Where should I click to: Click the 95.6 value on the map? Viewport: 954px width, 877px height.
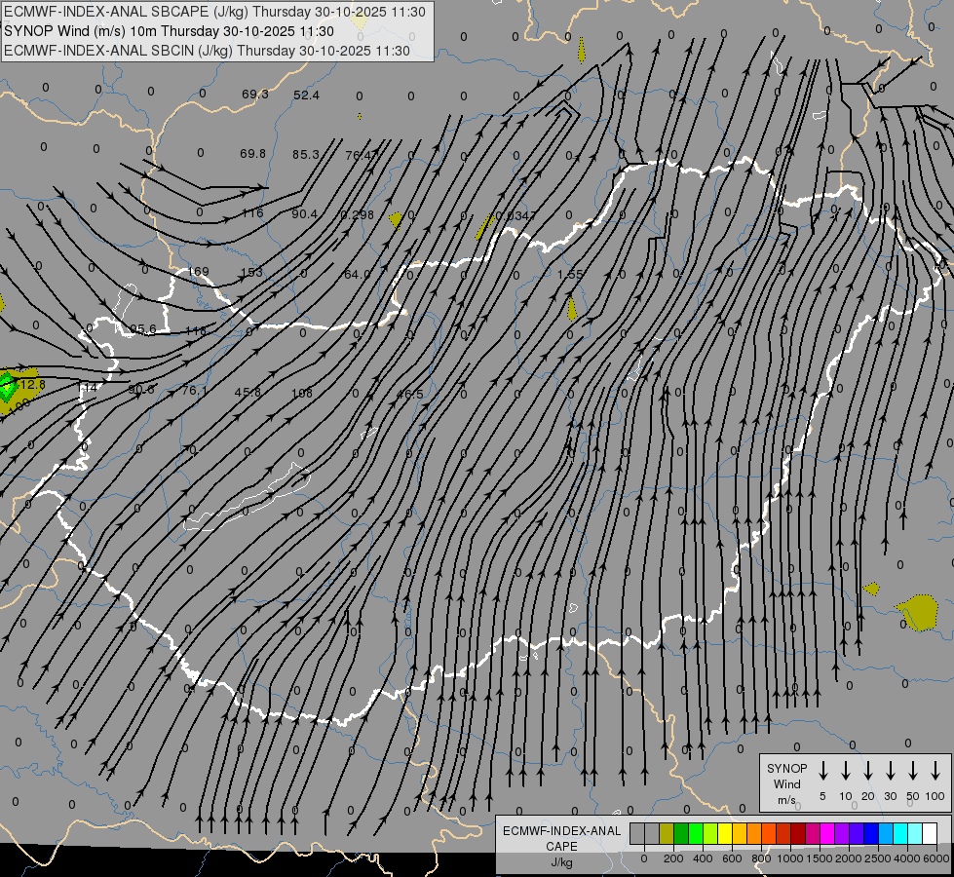click(143, 329)
